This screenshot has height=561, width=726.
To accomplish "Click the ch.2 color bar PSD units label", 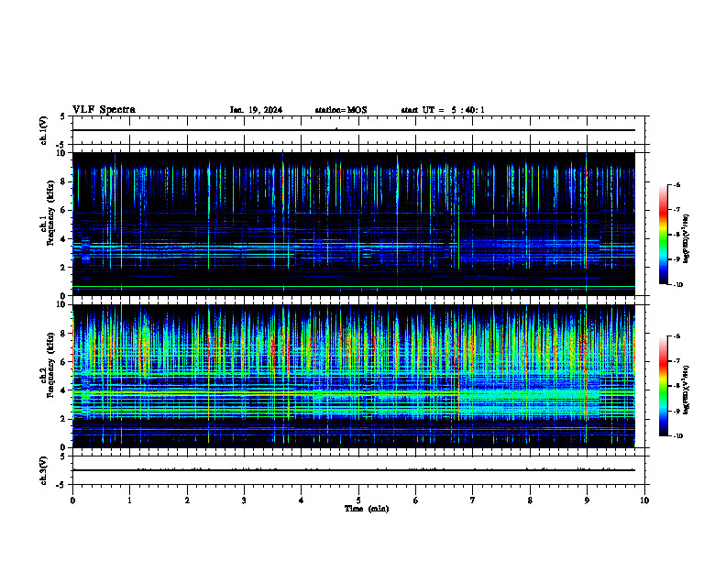I will click(687, 390).
